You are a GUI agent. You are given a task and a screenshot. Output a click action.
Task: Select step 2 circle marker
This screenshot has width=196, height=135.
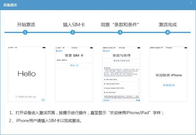click(73, 32)
